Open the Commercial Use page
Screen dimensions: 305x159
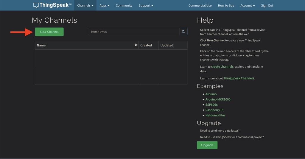click(200, 5)
